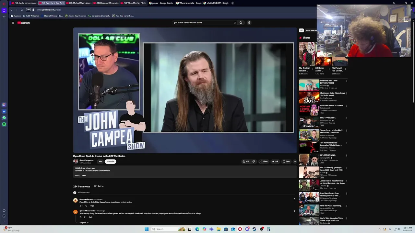Open Sort by comments dropdown
Image resolution: width=415 pixels, height=233 pixels.
[x=99, y=186]
